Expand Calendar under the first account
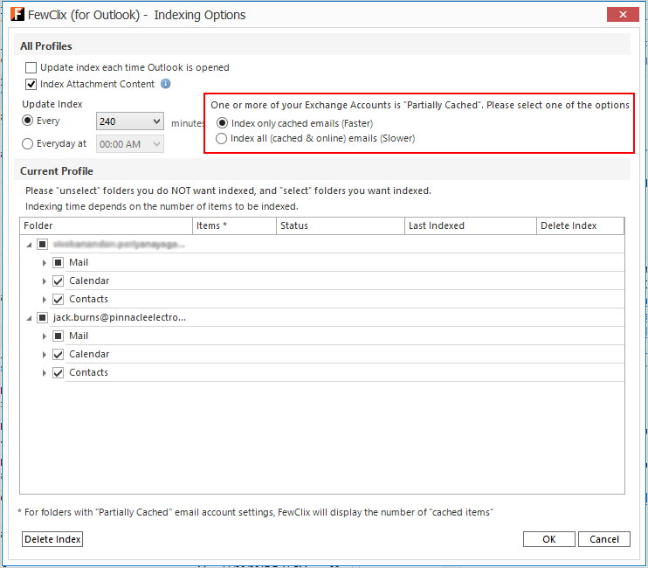 (45, 281)
